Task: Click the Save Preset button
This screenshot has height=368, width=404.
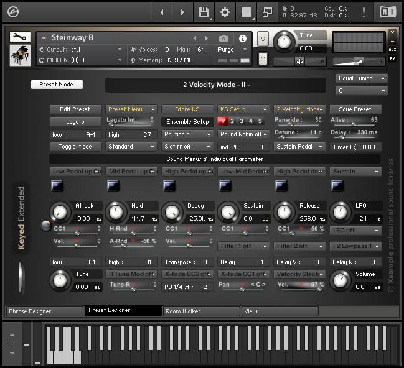Action: [355, 109]
